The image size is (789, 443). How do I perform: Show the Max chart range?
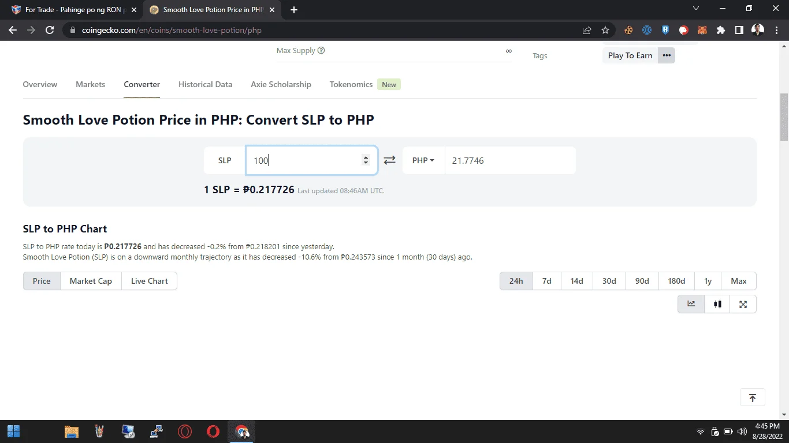[739, 281]
